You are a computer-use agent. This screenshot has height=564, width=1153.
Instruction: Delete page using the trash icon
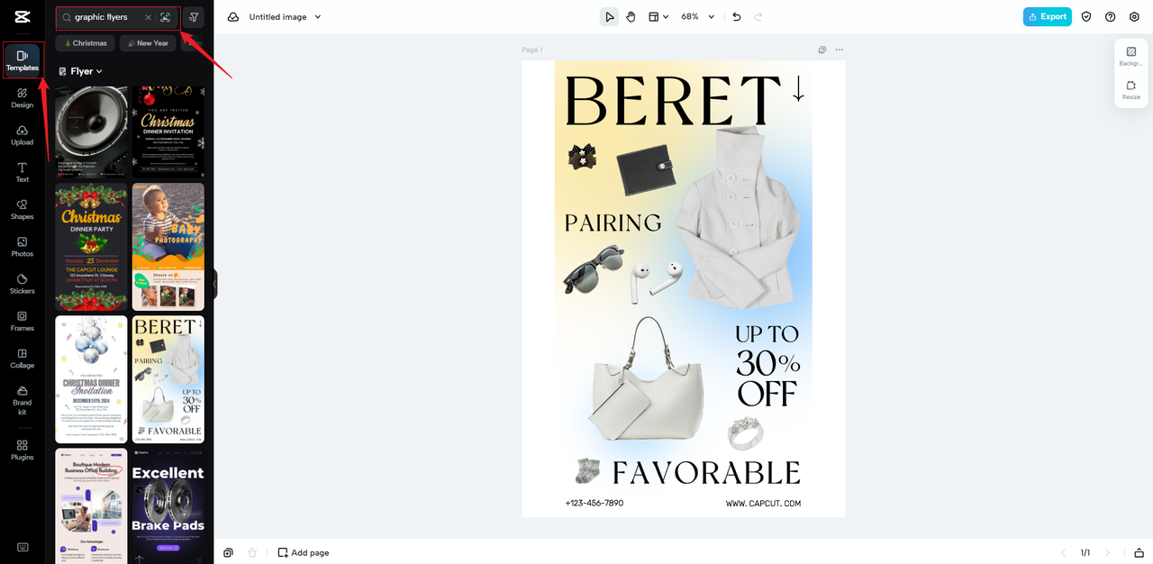(x=252, y=552)
